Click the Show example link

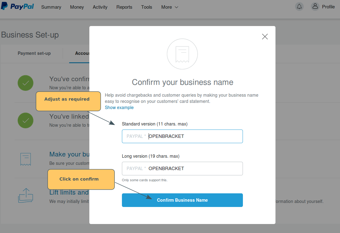pos(119,108)
